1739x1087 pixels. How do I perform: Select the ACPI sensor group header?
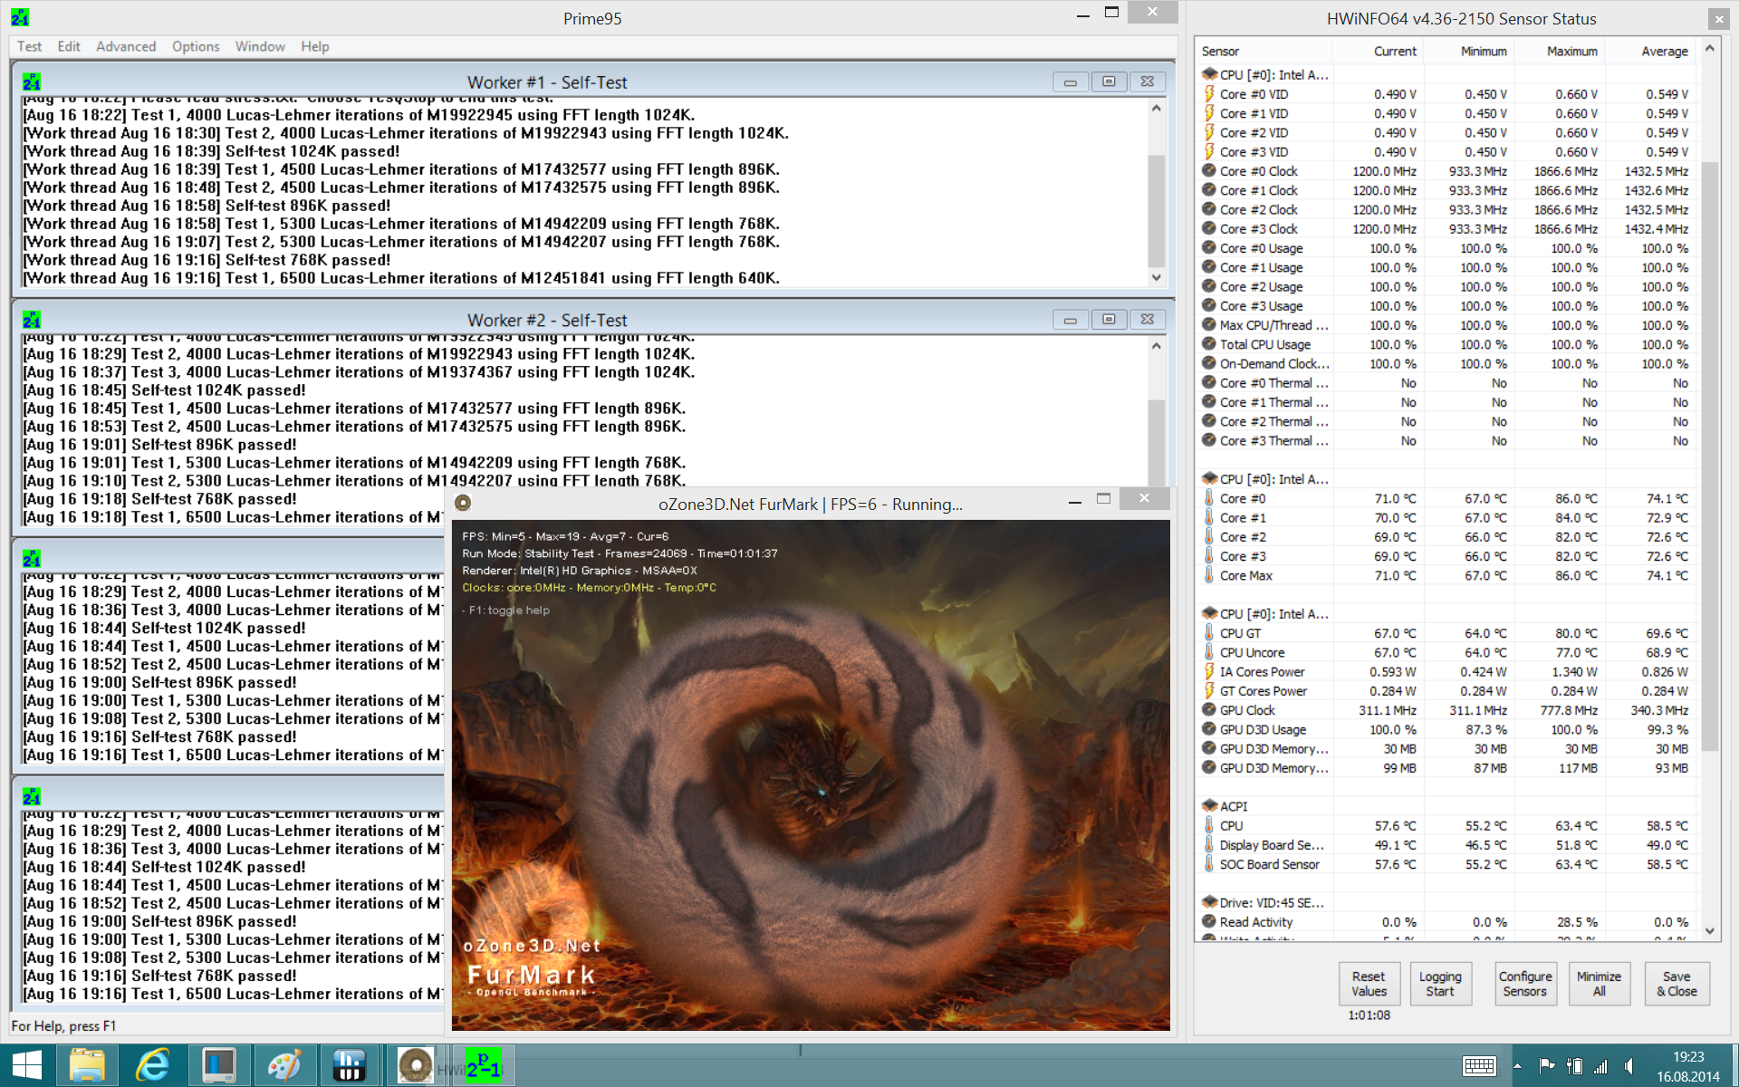1233,806
